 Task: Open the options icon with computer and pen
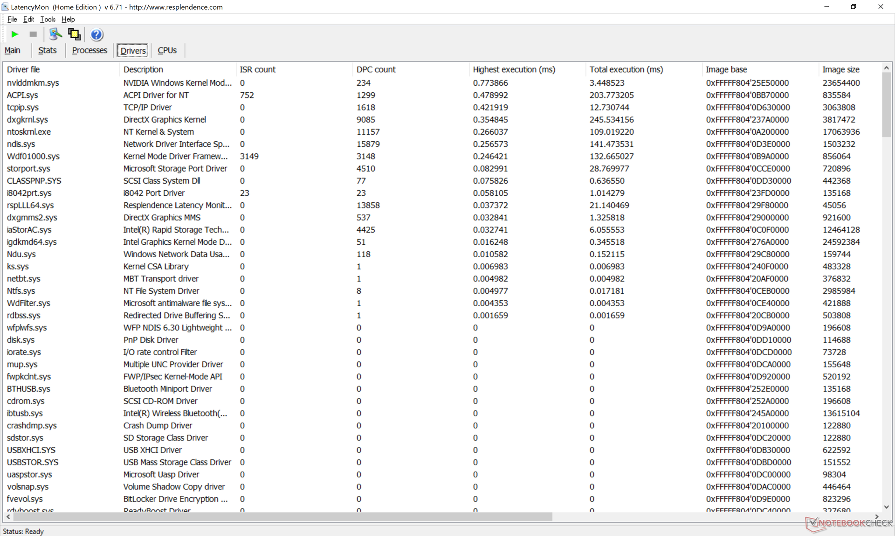point(55,34)
